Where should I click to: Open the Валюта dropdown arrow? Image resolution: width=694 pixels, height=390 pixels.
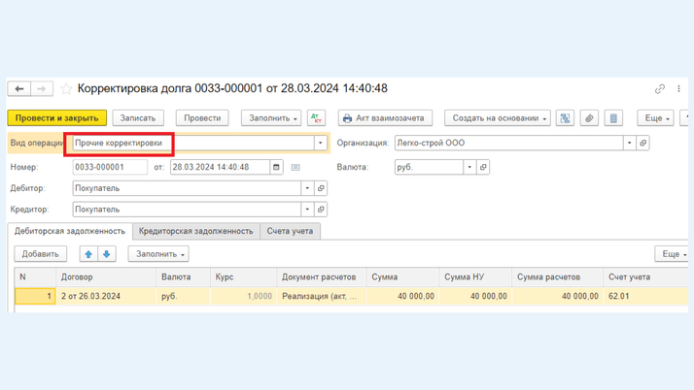(x=469, y=167)
